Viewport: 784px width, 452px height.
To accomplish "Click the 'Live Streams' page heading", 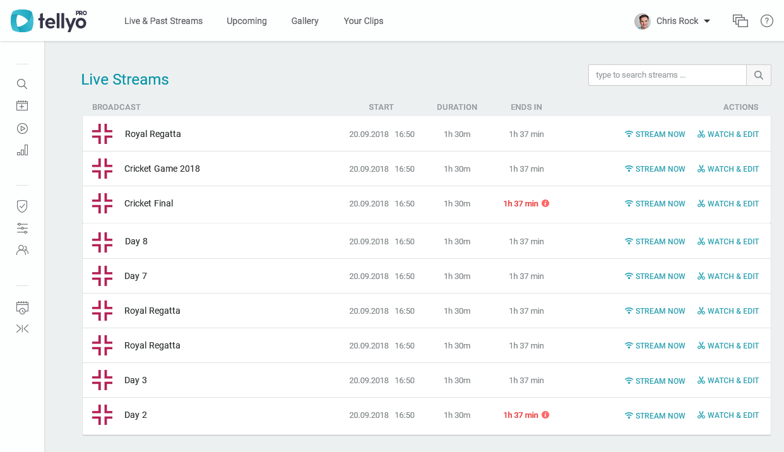I will pyautogui.click(x=125, y=80).
